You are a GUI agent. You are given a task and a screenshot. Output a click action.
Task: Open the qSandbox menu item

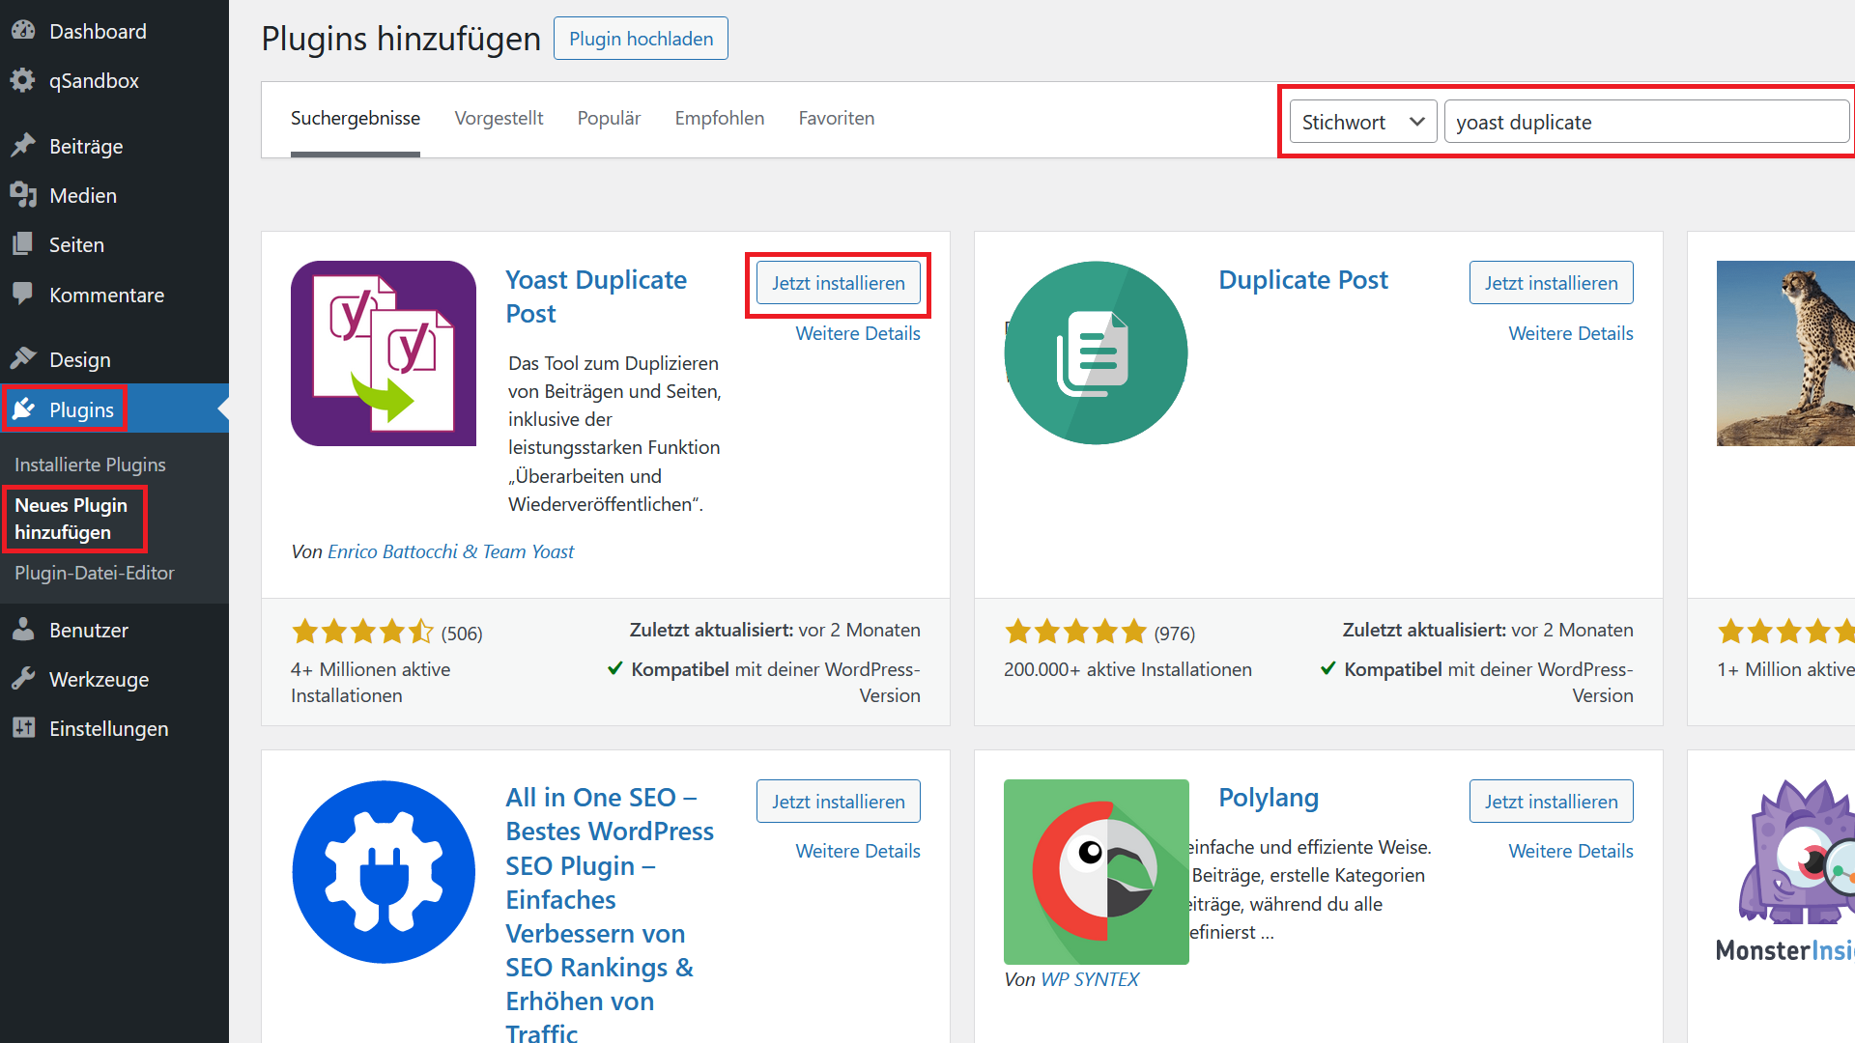(x=114, y=80)
